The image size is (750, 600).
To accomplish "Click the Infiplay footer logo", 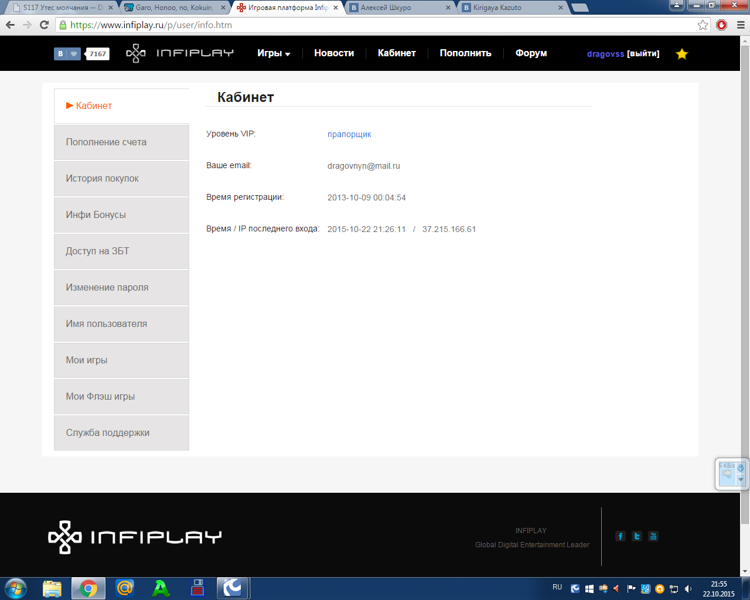I will (x=135, y=537).
